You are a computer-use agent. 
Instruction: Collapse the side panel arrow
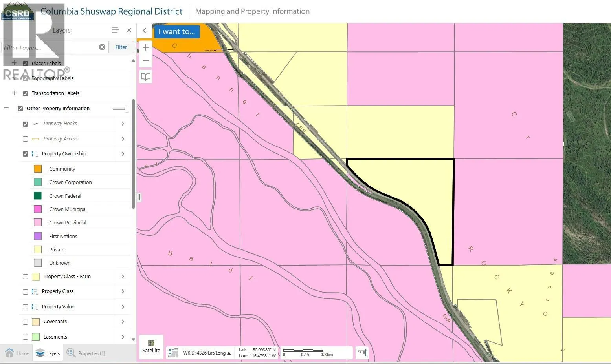145,31
